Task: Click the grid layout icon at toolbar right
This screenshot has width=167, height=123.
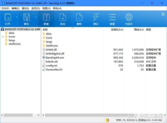Action: 163,14
